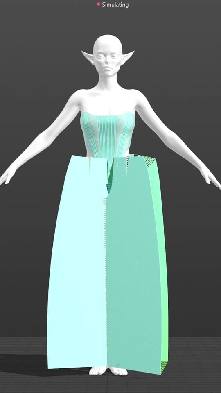Click the avatar's neck area
The height and width of the screenshot is (393, 221).
pyautogui.click(x=108, y=83)
